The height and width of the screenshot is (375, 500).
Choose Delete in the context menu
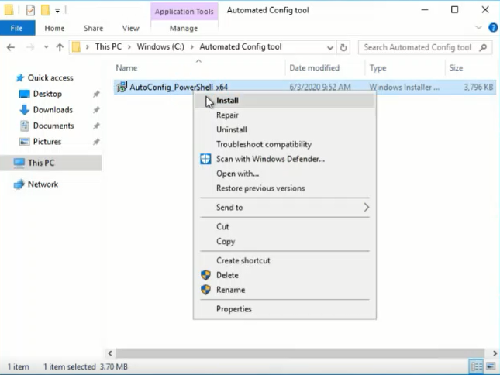click(x=284, y=275)
